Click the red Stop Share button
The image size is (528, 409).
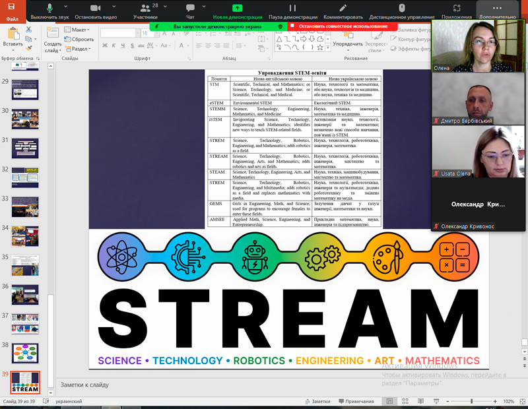click(x=338, y=26)
